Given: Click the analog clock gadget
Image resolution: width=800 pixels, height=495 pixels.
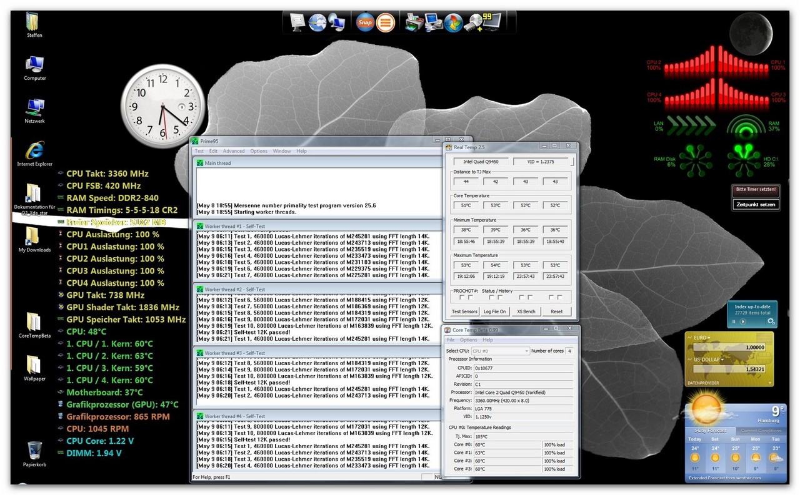Looking at the screenshot, I should tap(162, 105).
